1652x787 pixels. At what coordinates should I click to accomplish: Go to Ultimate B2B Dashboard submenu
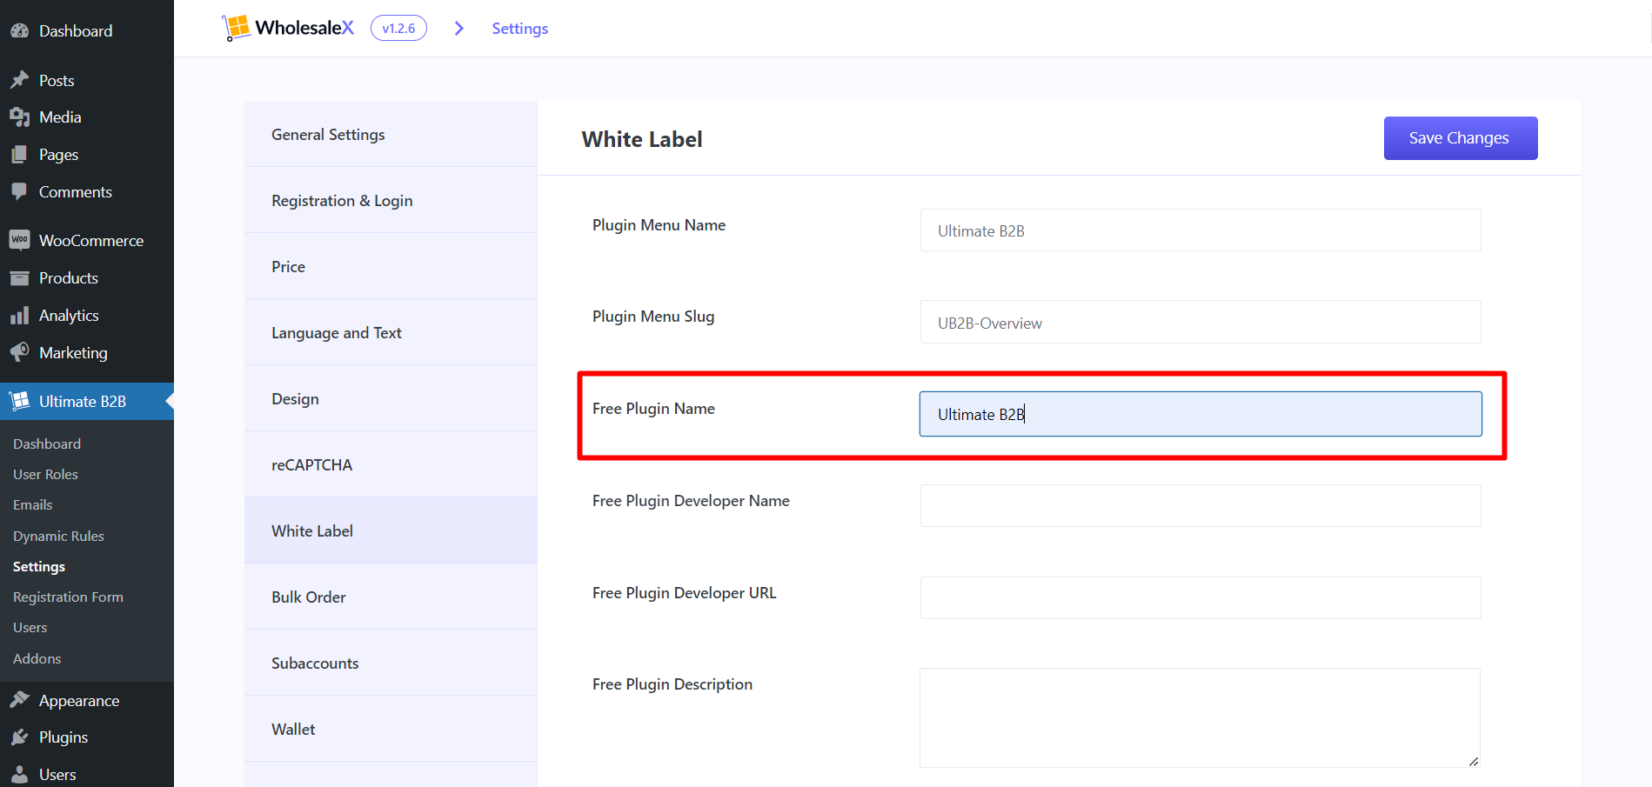tap(47, 444)
